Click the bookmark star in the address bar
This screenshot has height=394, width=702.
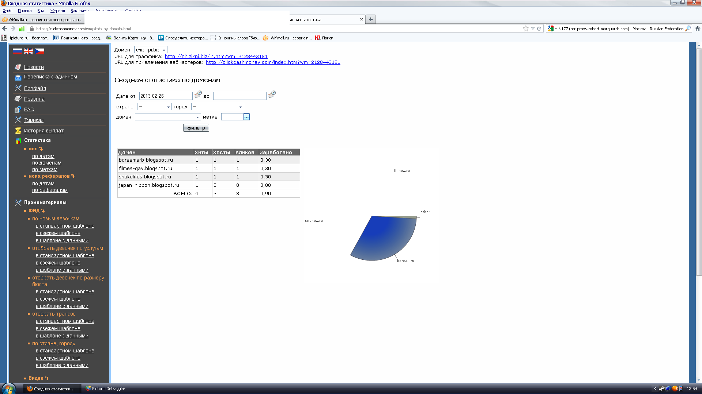(x=525, y=29)
